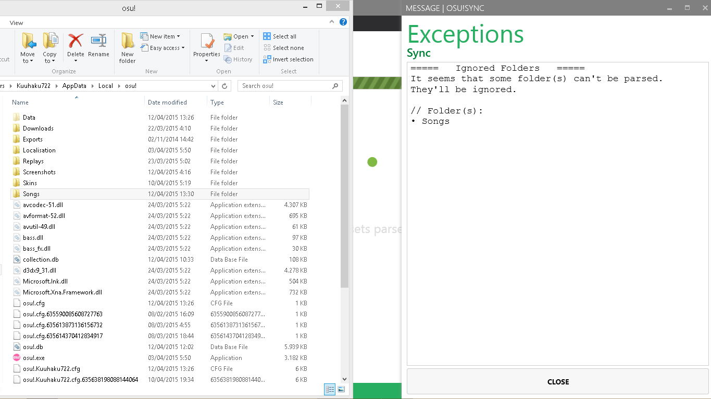Screen dimensions: 711x399
Task: Click the file list scroll down arrow
Action: pos(344,379)
